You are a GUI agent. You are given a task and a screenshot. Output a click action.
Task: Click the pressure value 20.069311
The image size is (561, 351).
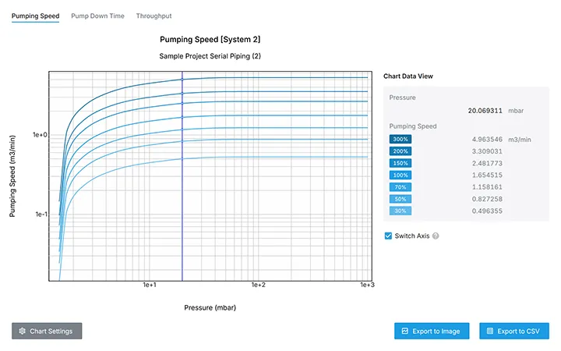(485, 111)
